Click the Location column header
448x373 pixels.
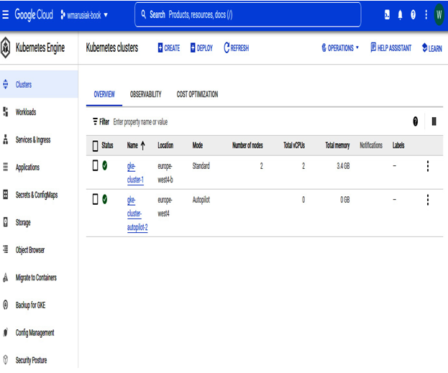[165, 145]
